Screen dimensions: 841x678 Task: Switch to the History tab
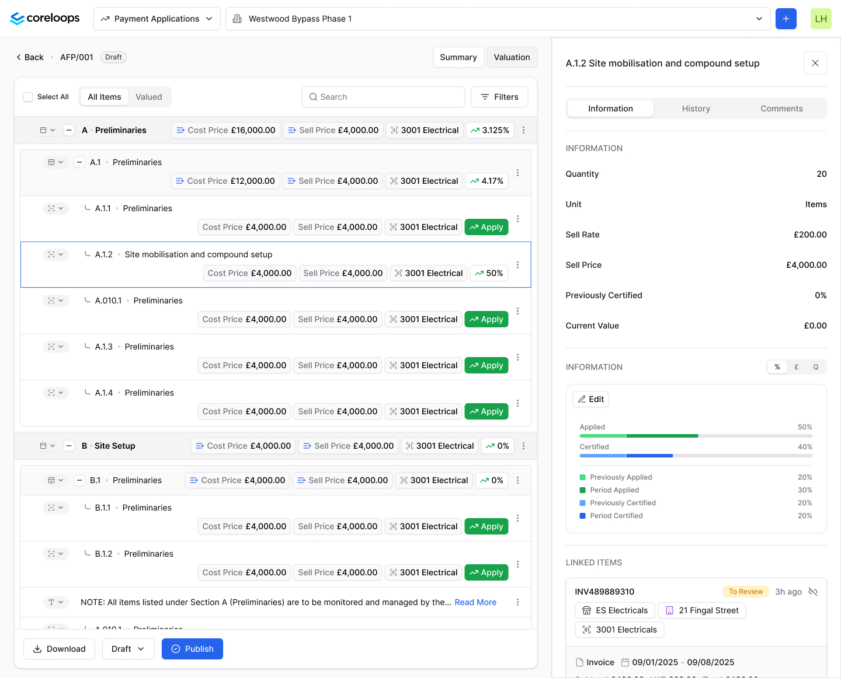coord(696,109)
